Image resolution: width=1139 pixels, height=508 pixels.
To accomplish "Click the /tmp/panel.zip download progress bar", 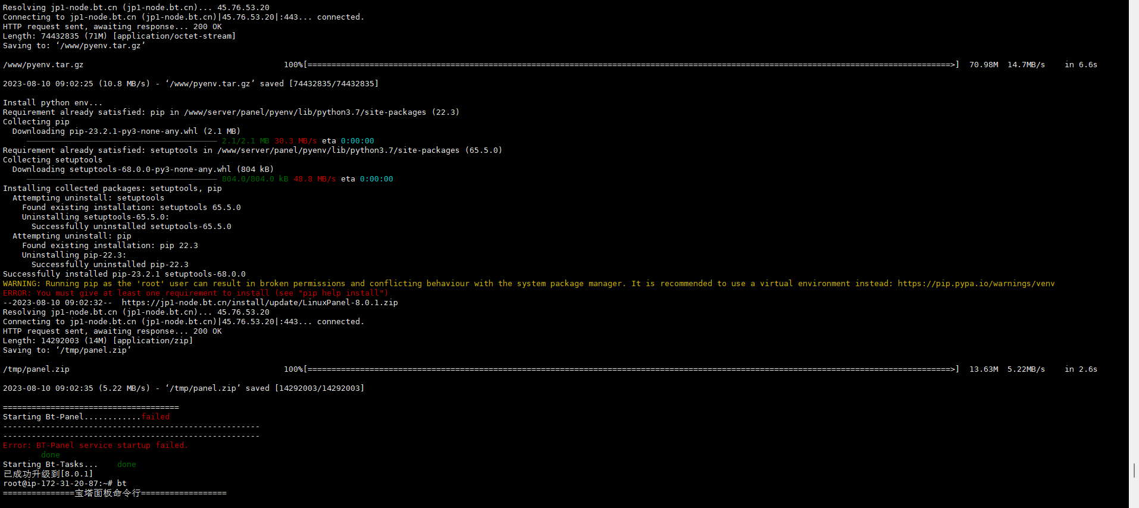I will coord(631,369).
